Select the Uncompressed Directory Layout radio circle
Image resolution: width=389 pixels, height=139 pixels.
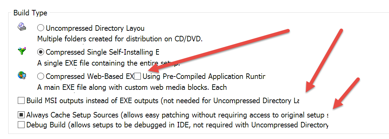(x=41, y=28)
